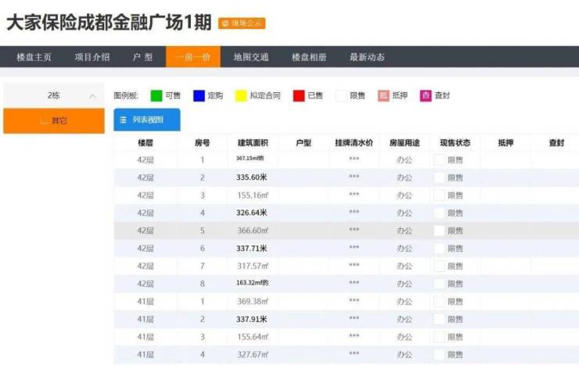The width and height of the screenshot is (579, 365).
Task: Open the 楼盘相册 tab
Action: point(309,57)
